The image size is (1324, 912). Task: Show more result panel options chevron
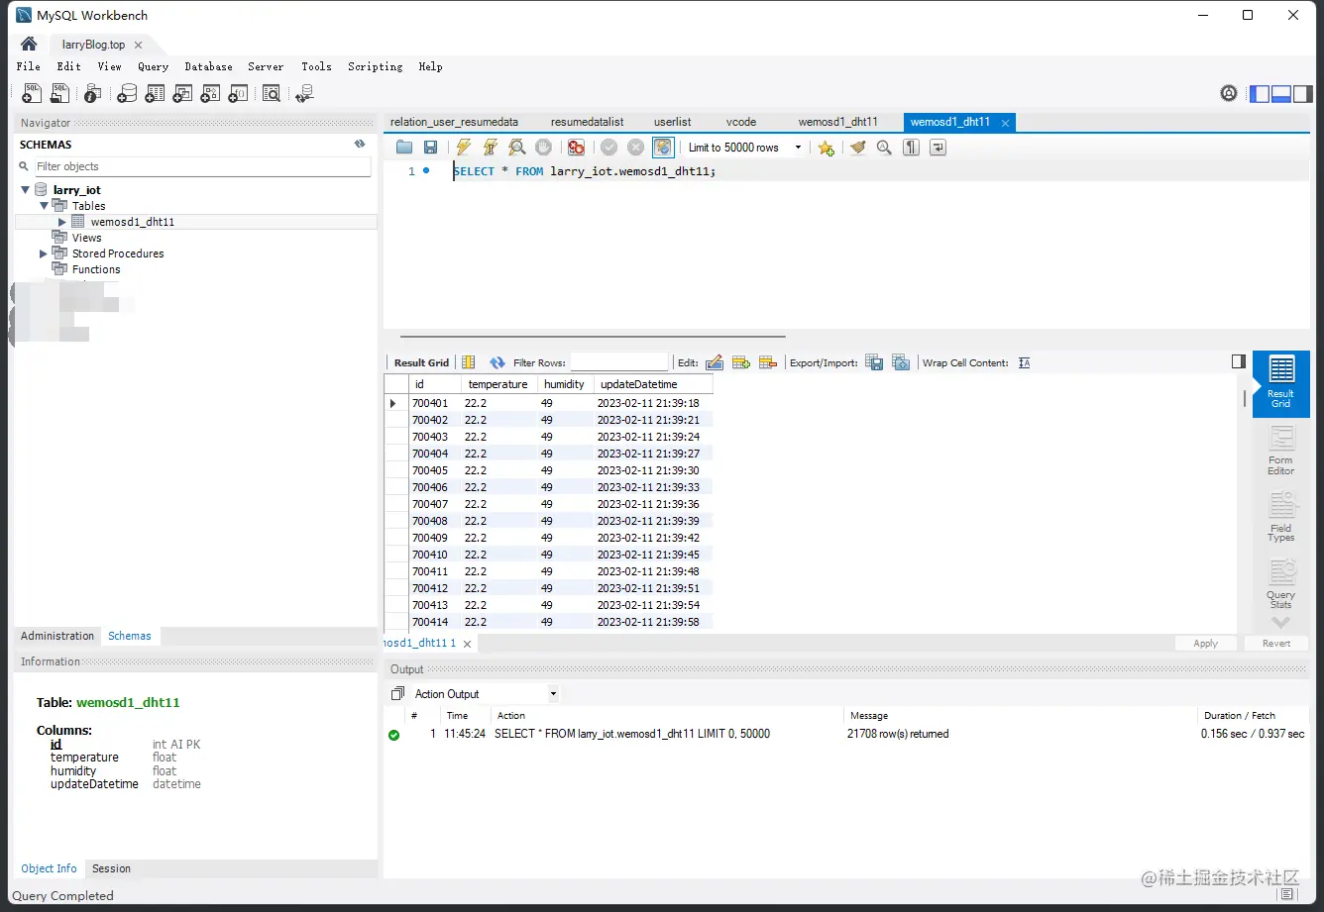1280,623
